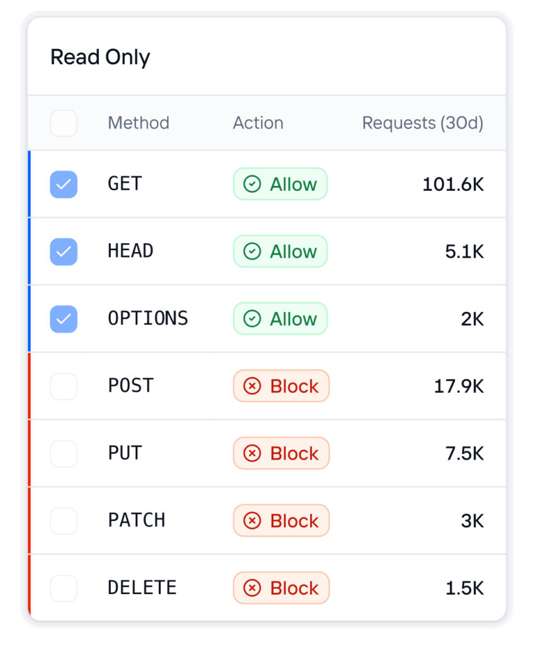The width and height of the screenshot is (538, 645).
Task: Deselect the OPTIONS checkbox
Action: pos(63,318)
